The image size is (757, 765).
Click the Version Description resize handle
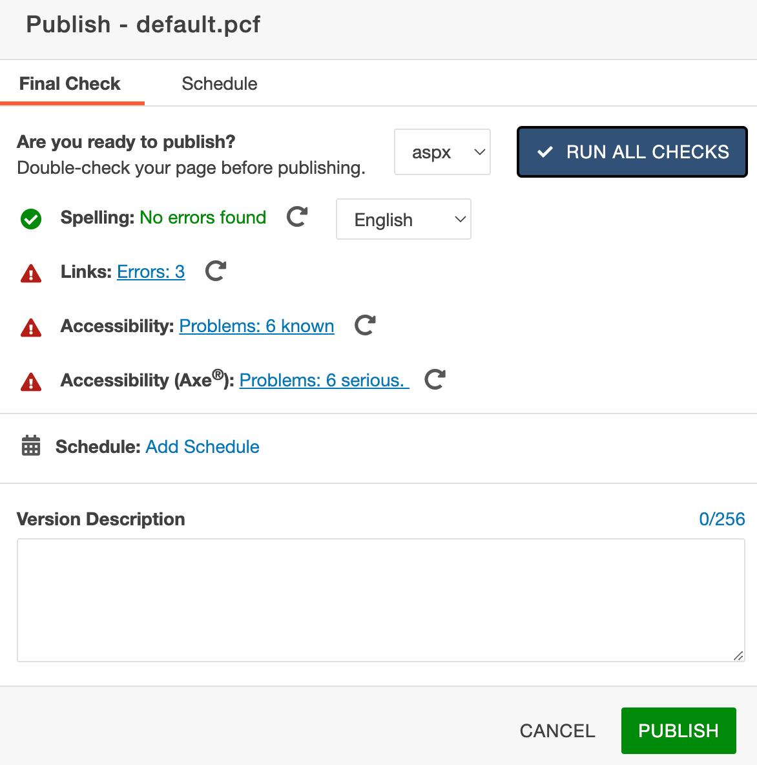tap(738, 656)
